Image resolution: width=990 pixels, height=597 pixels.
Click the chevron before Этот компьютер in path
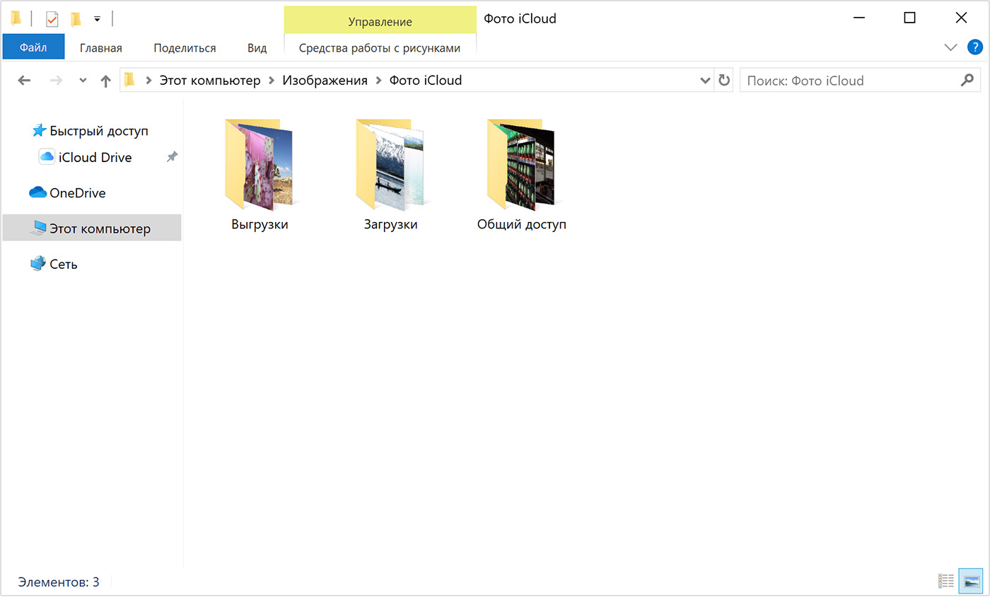tap(148, 81)
